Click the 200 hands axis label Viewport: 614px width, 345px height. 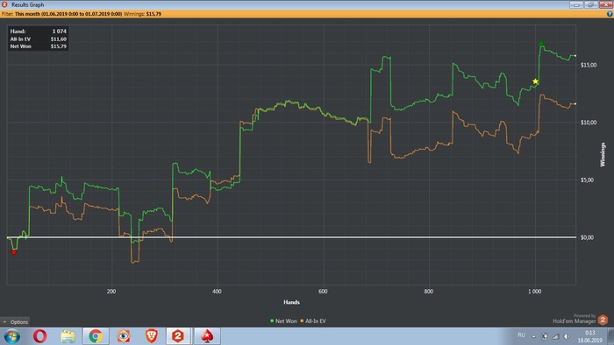111,291
